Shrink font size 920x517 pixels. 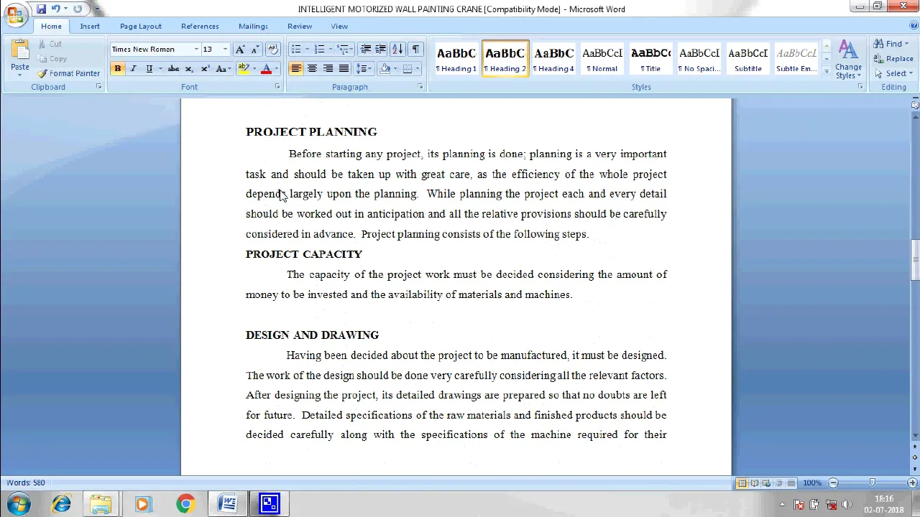[254, 50]
